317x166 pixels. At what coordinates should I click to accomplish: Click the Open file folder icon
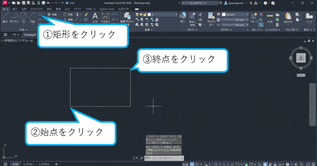pos(19,3)
